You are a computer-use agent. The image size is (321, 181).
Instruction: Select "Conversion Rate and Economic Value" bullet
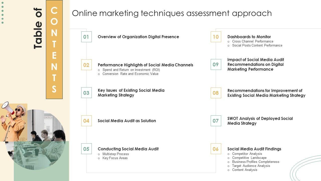pos(130,74)
